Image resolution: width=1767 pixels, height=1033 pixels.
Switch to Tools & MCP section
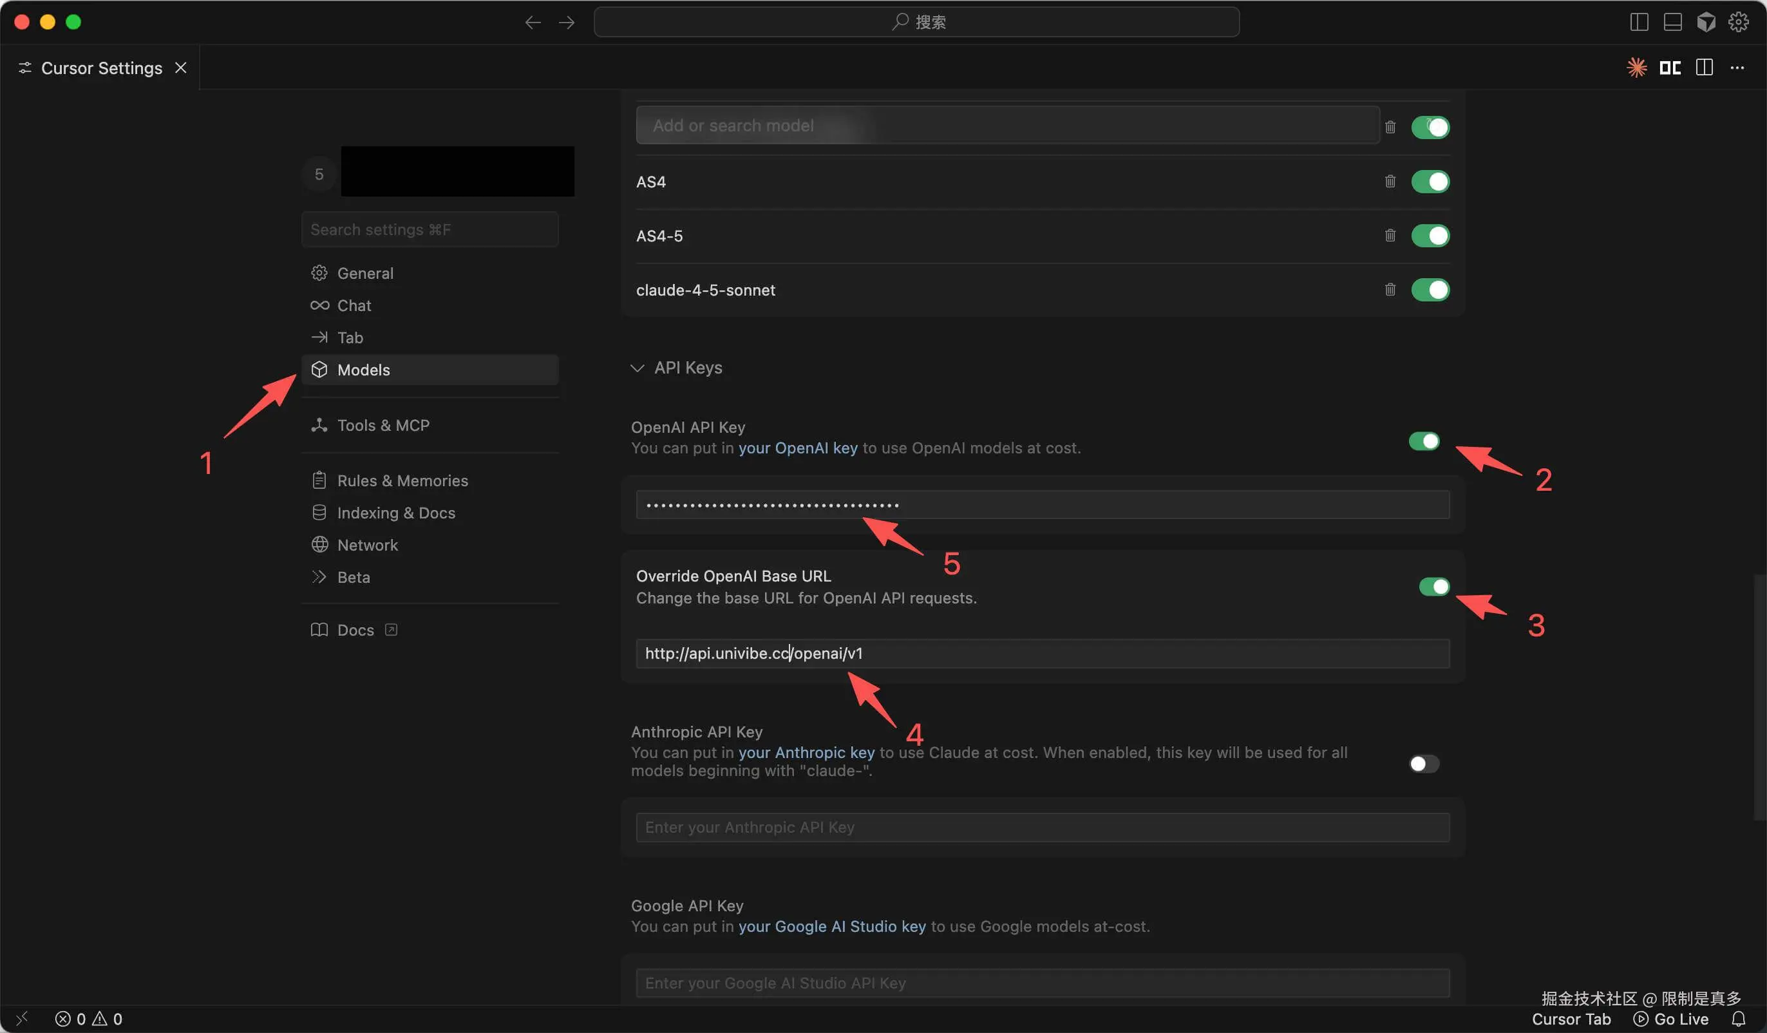(382, 425)
